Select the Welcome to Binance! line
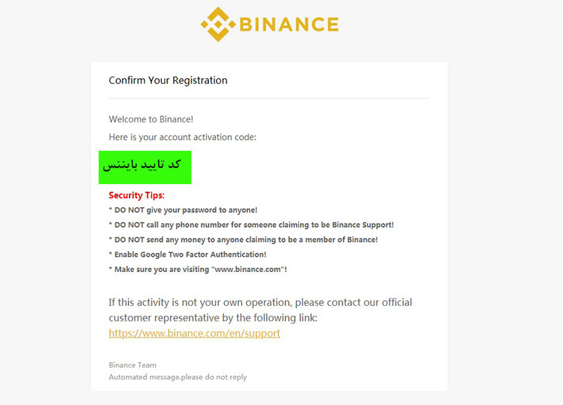Image resolution: width=563 pixels, height=405 pixels. [x=151, y=119]
